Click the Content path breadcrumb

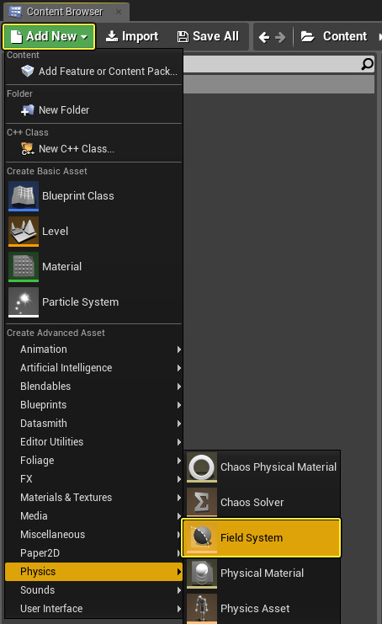(345, 36)
